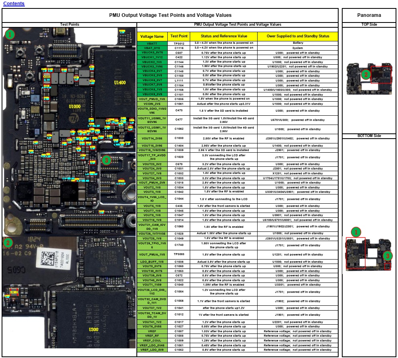This screenshot has height=358, width=398.
Task: Click green marker 3 on Test Points image
Action: click(x=106, y=160)
